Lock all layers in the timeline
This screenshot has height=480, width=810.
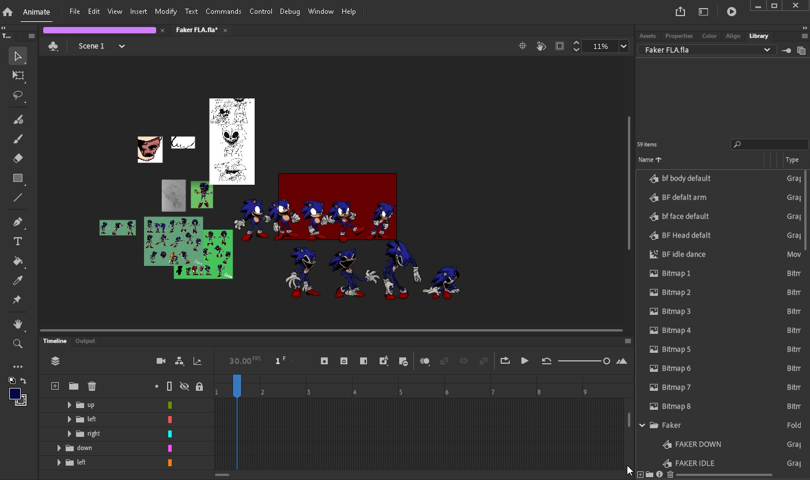click(x=199, y=386)
